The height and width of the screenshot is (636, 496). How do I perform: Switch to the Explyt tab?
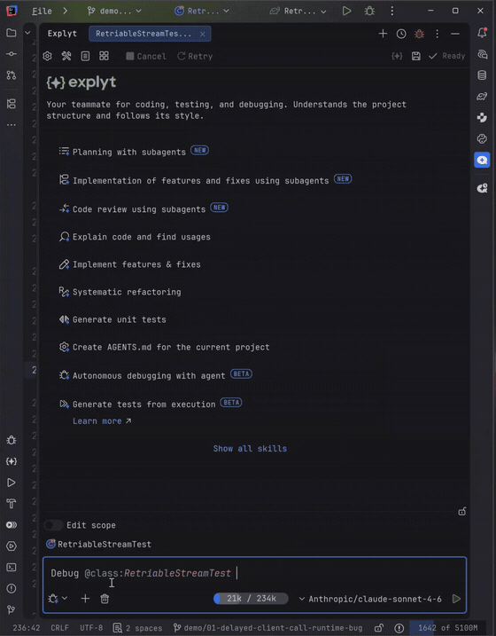tap(62, 34)
